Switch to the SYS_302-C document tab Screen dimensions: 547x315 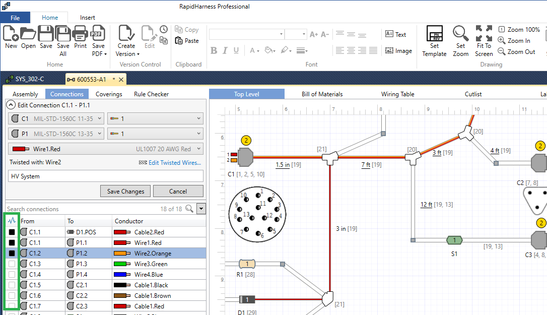pos(25,79)
